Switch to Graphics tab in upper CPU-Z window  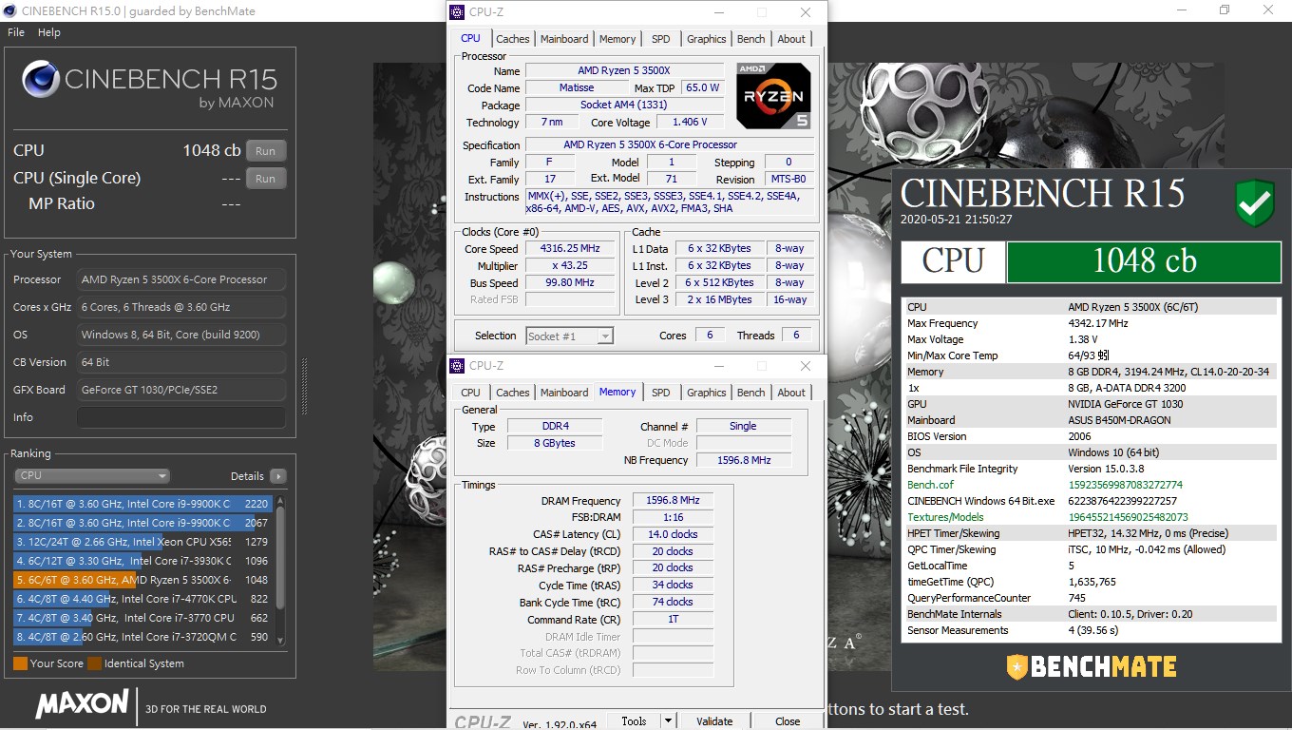(x=707, y=39)
